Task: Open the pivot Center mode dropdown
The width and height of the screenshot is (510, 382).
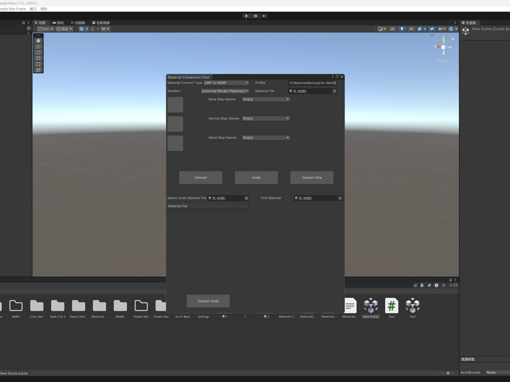Action: coord(45,29)
